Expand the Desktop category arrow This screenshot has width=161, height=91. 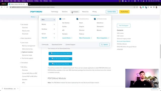coord(54,29)
